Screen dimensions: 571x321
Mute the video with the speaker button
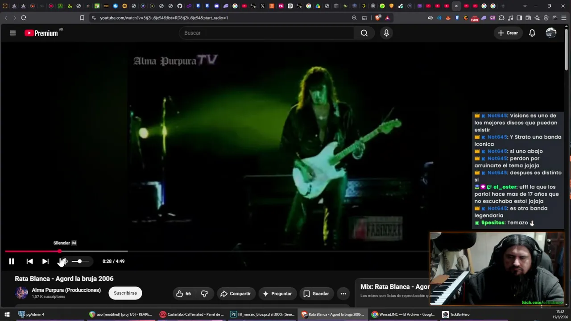(63, 261)
